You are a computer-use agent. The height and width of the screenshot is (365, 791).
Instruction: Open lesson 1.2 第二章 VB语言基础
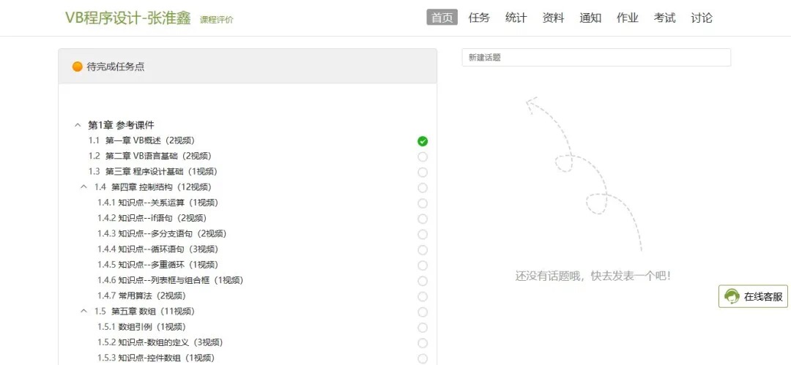(150, 156)
